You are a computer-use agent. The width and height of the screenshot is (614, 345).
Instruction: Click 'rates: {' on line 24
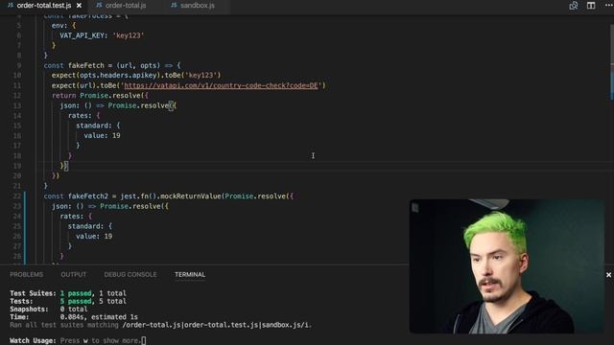point(76,216)
